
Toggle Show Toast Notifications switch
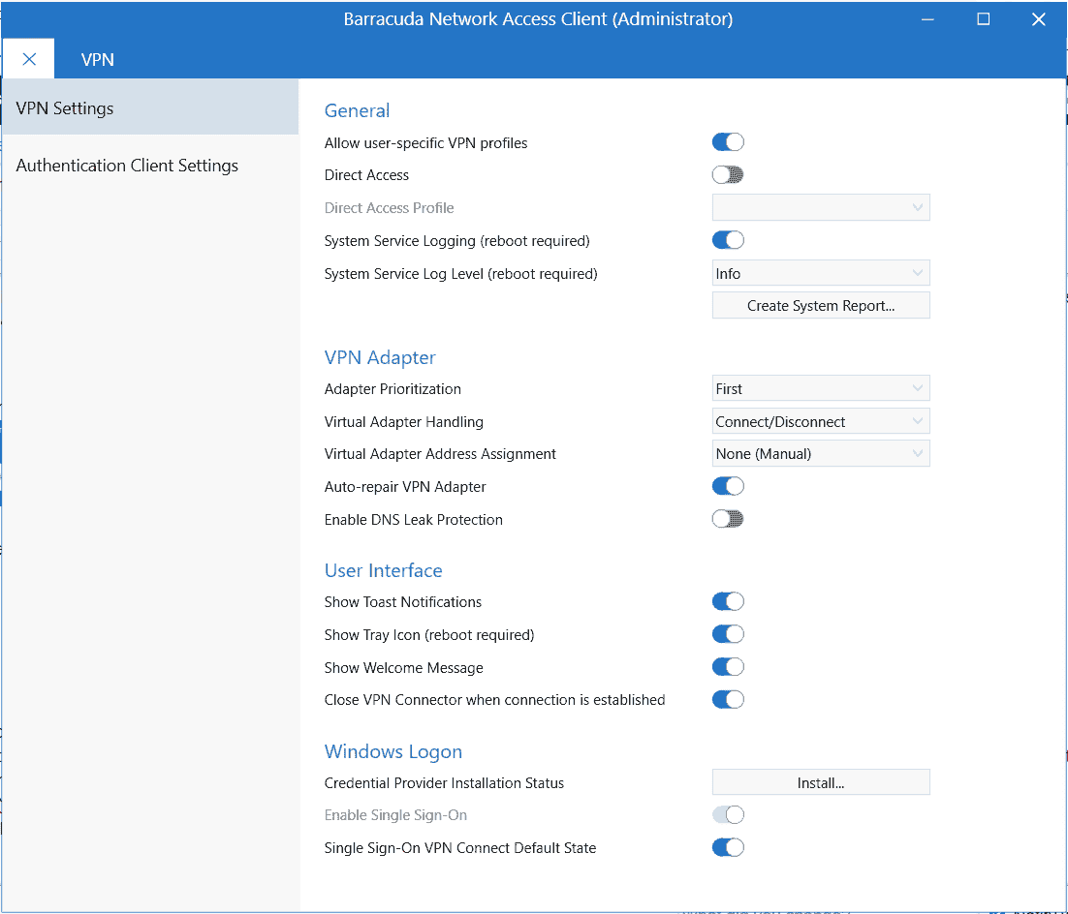coord(728,601)
